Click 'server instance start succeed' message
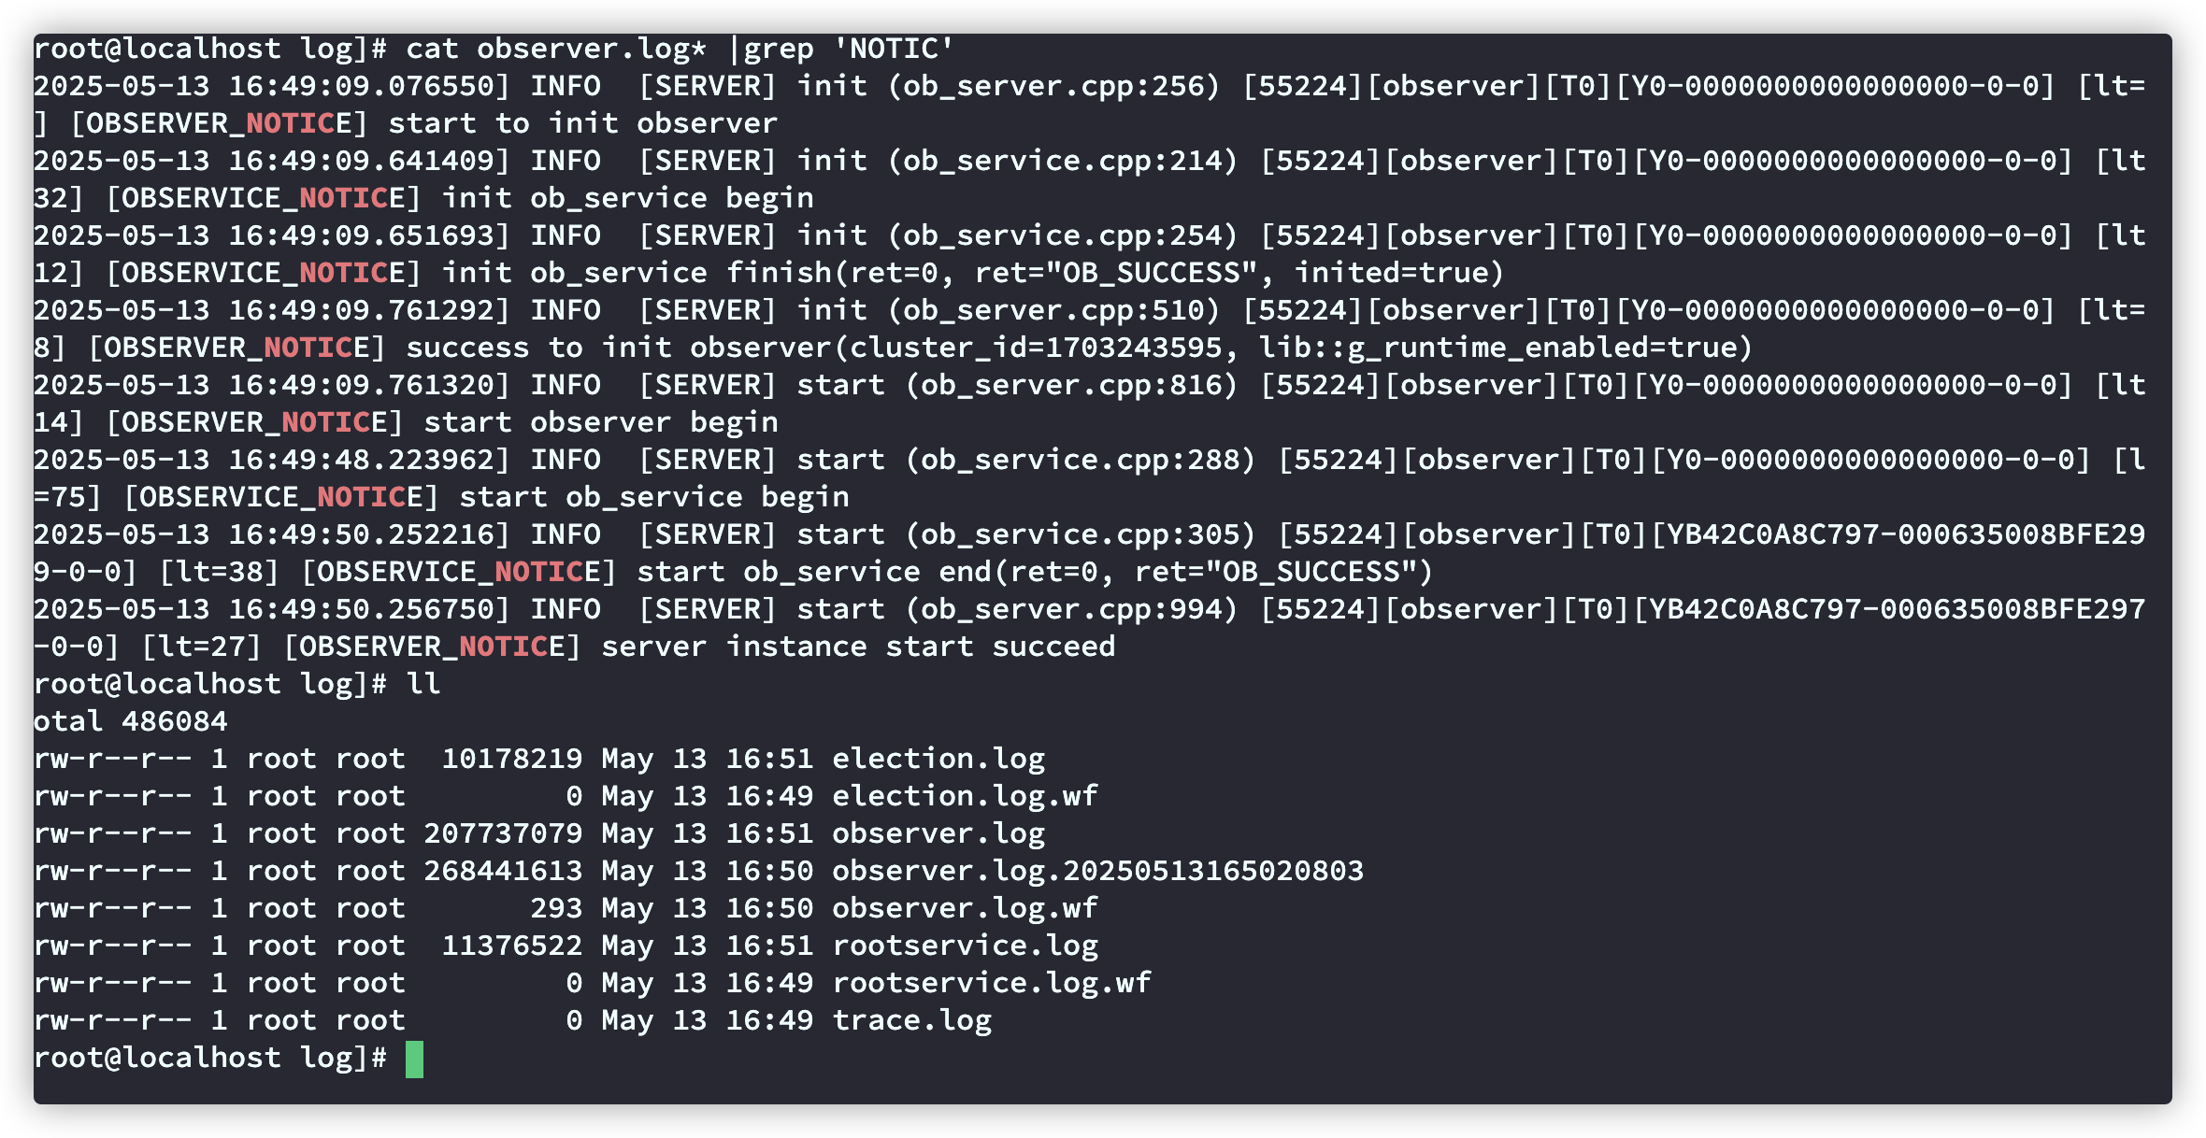Image resolution: width=2206 pixels, height=1138 pixels. [x=858, y=647]
